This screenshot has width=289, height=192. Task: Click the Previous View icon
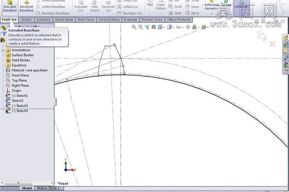click(x=147, y=27)
